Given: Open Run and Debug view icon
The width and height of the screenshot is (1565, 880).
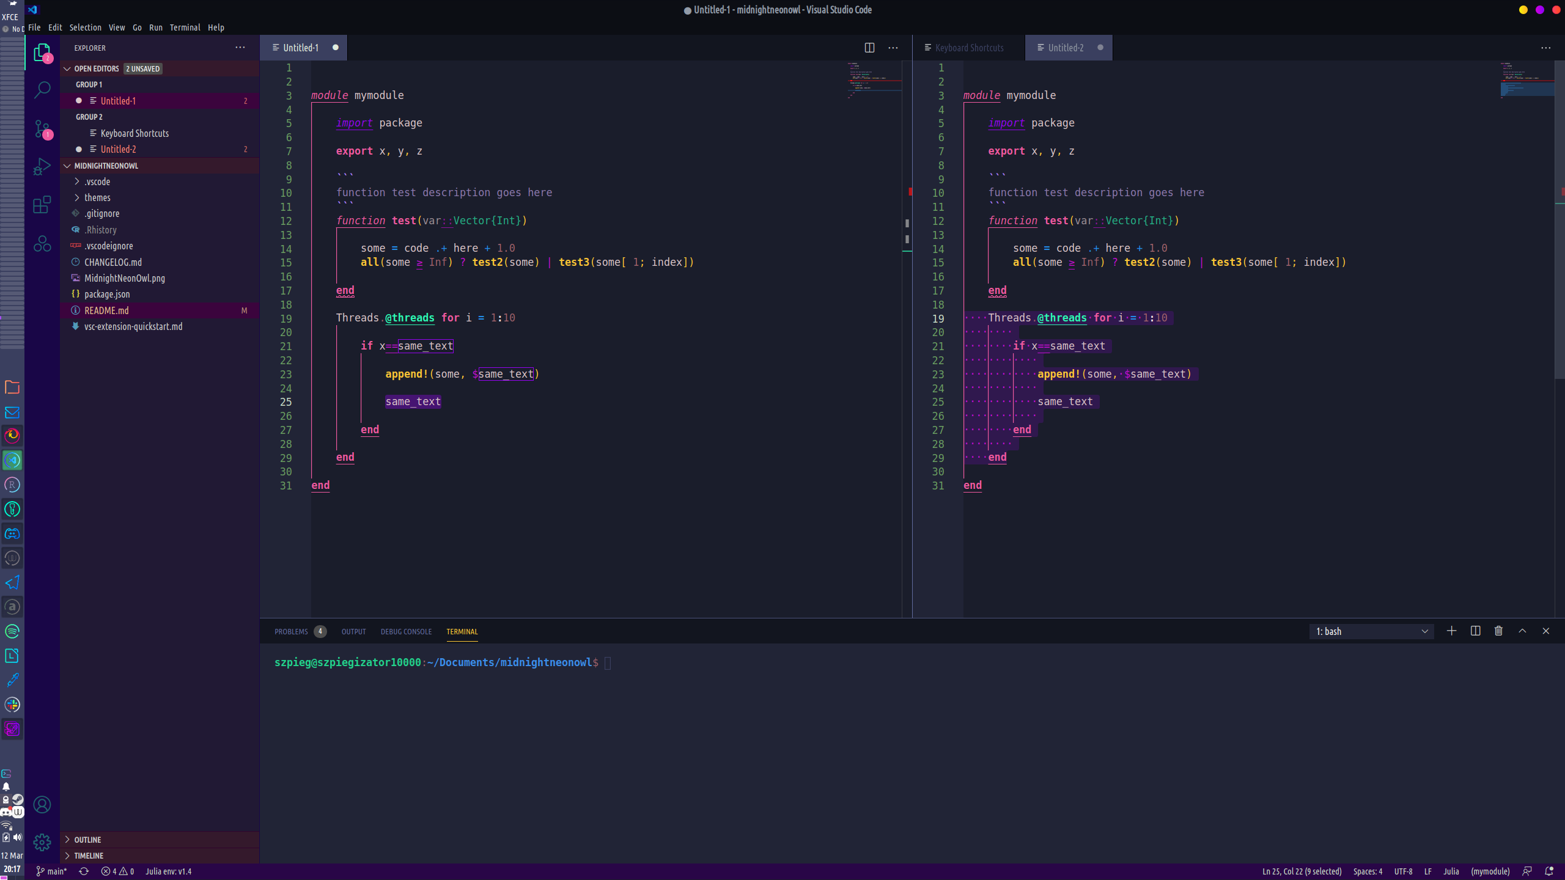Looking at the screenshot, I should tap(42, 166).
